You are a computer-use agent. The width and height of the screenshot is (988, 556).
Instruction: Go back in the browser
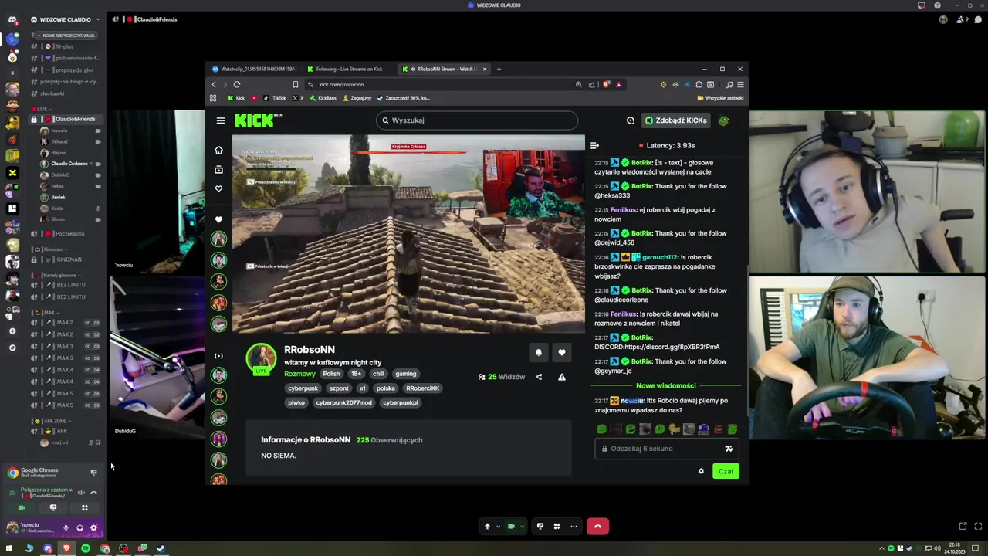[x=214, y=84]
